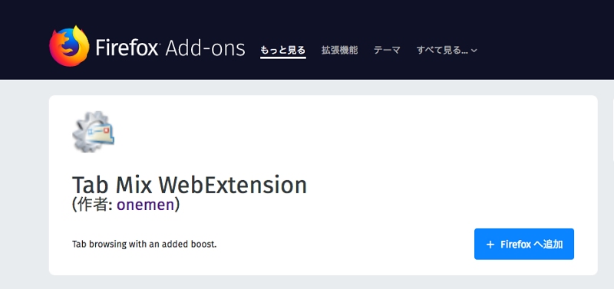Click the plus icon on the add button
The image size is (614, 289).
[x=490, y=245]
